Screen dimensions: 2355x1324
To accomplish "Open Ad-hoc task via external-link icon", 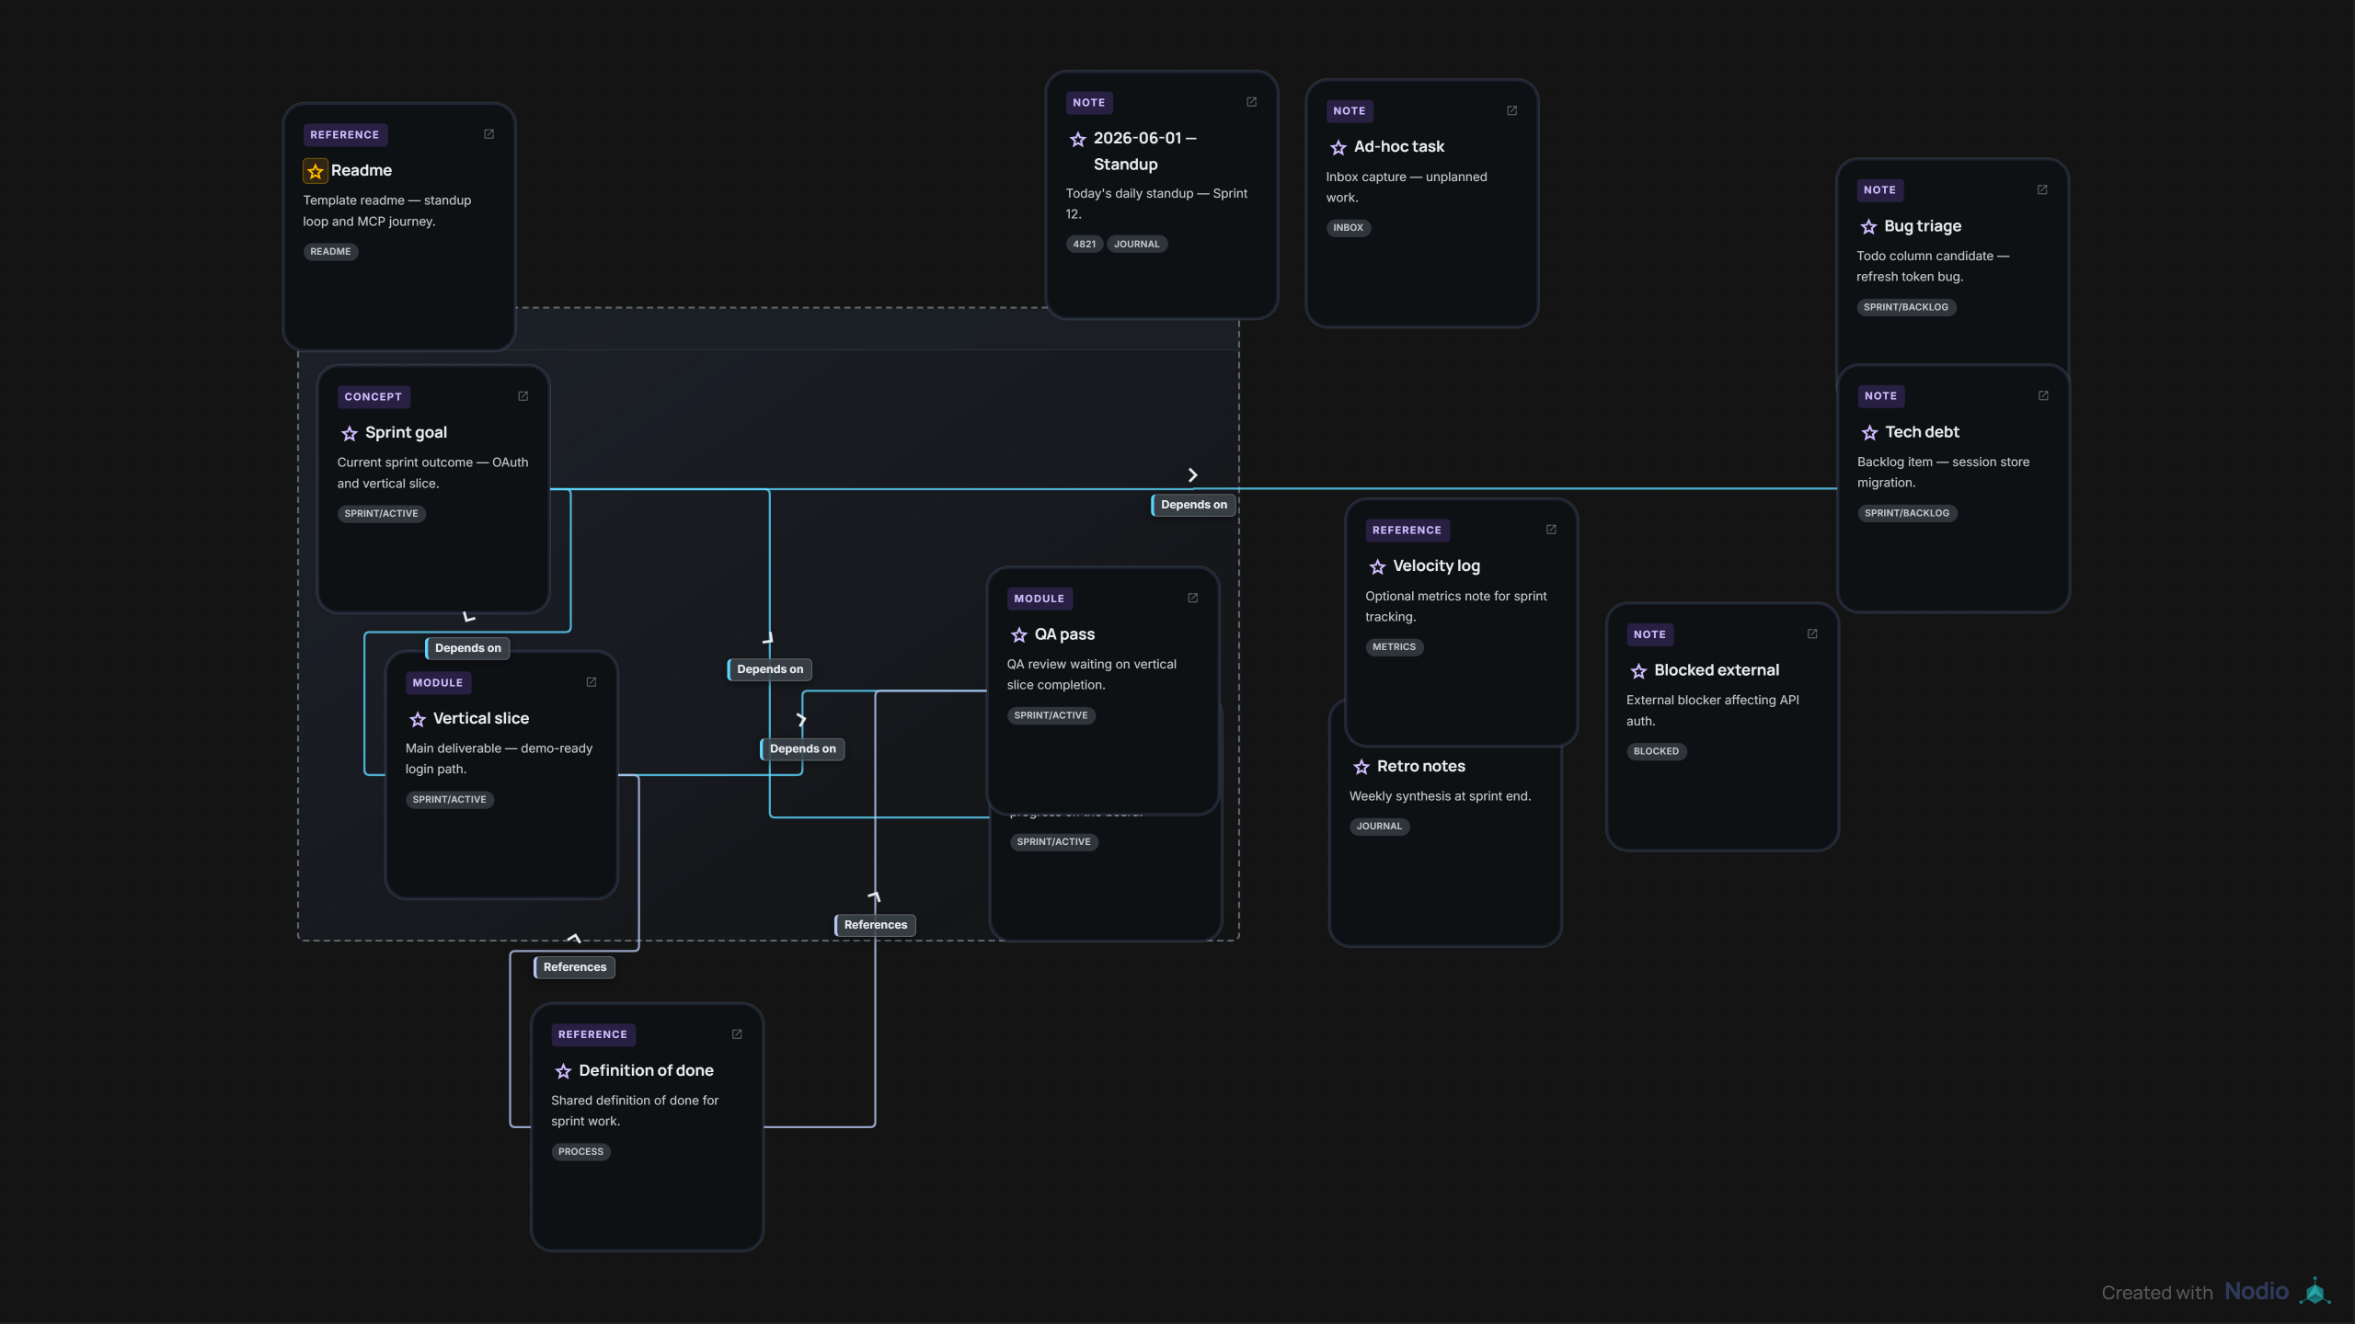I will [x=1511, y=110].
